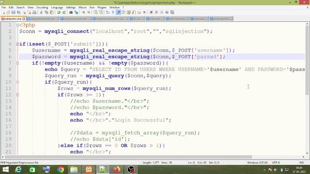Collapse the if(isset fold on line 4
This screenshot has width=310, height=174.
(17, 44)
